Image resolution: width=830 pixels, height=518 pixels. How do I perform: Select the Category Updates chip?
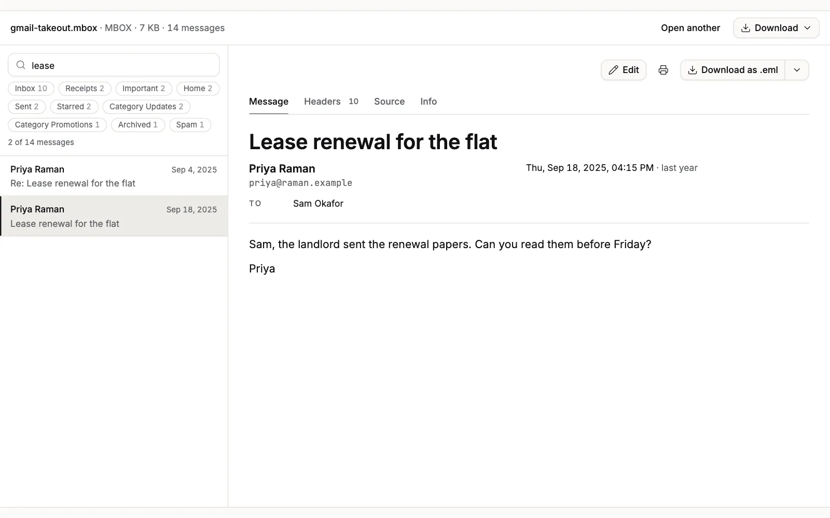[x=146, y=107]
